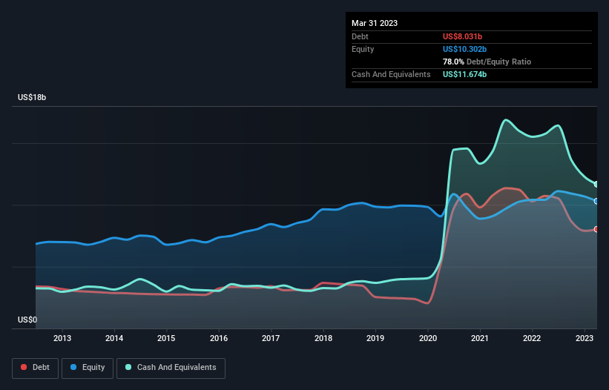The width and height of the screenshot is (609, 390).
Task: Click the 2023 x-axis label
Action: click(x=584, y=338)
